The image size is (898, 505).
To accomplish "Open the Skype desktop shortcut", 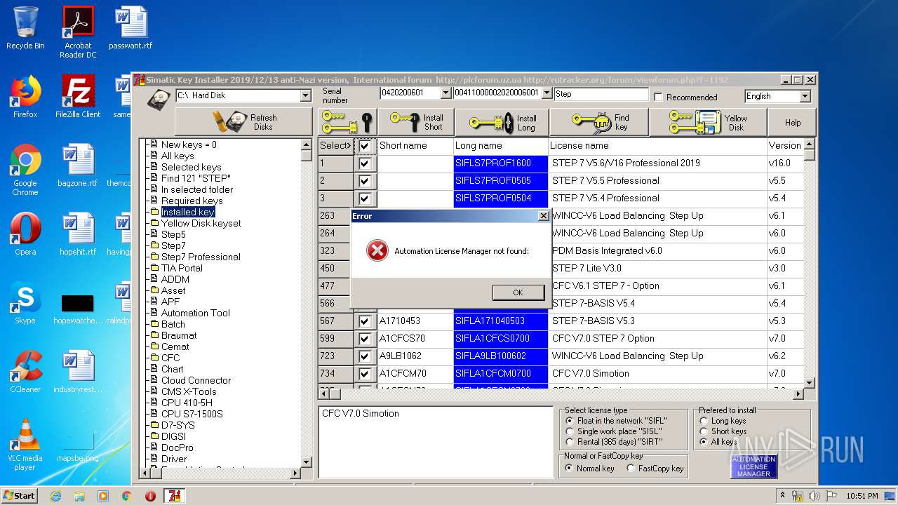I will 25,303.
